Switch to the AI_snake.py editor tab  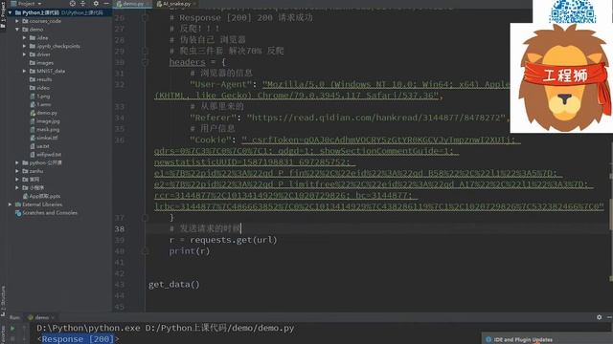176,4
